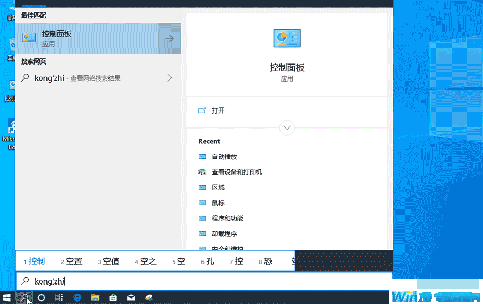483x304 pixels.
Task: Open the Windows Start menu
Action: [7, 297]
